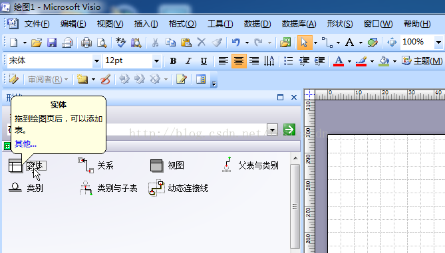Click the track markup notepad icon
The width and height of the screenshot is (445, 253).
pyautogui.click(x=182, y=79)
